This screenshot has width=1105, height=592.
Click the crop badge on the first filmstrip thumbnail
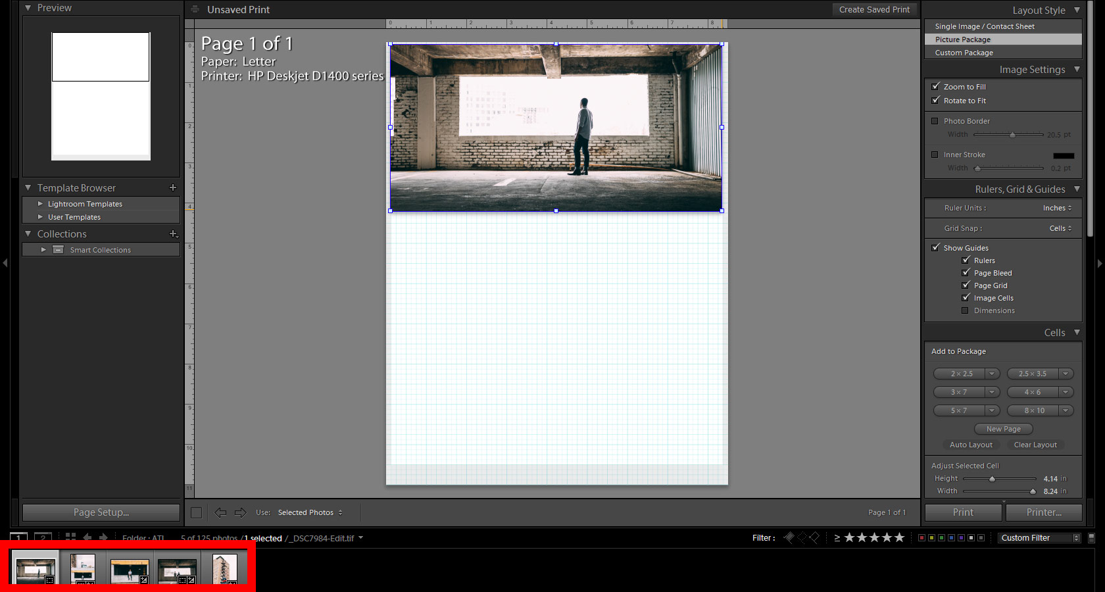click(x=49, y=580)
